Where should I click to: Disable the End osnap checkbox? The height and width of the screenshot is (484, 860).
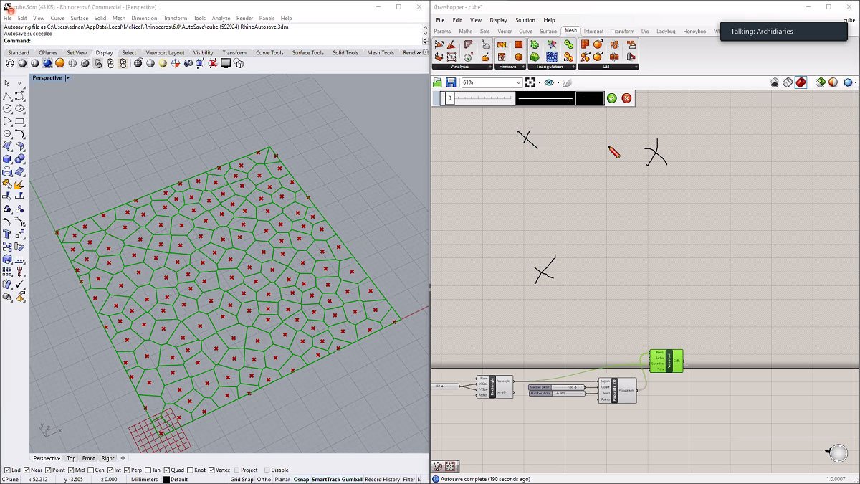pyautogui.click(x=6, y=470)
